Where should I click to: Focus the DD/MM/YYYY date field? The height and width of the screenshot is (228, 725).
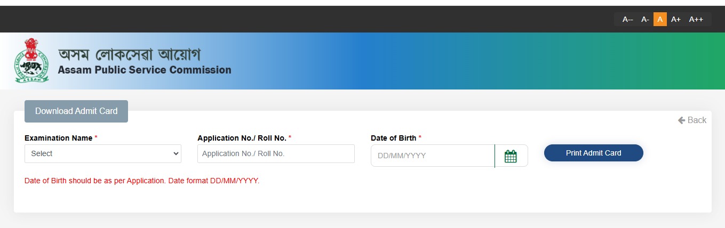tap(433, 156)
